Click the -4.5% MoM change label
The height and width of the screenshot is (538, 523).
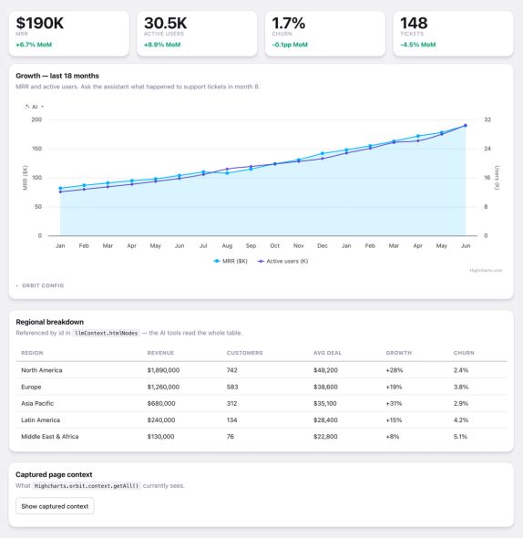[x=418, y=45]
